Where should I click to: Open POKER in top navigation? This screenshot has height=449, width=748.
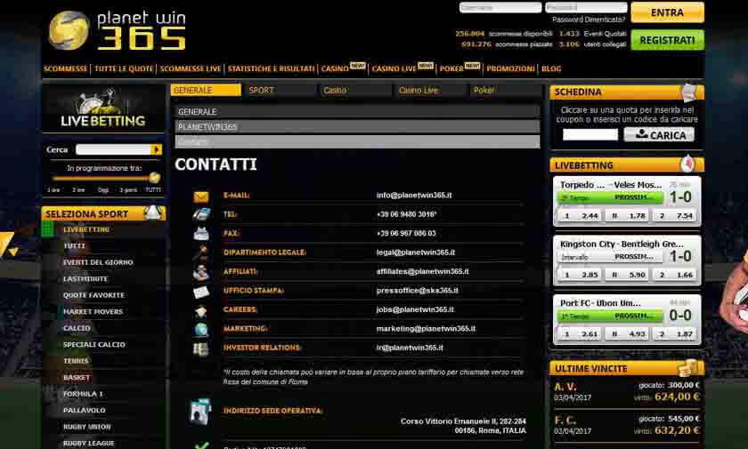[x=451, y=68]
